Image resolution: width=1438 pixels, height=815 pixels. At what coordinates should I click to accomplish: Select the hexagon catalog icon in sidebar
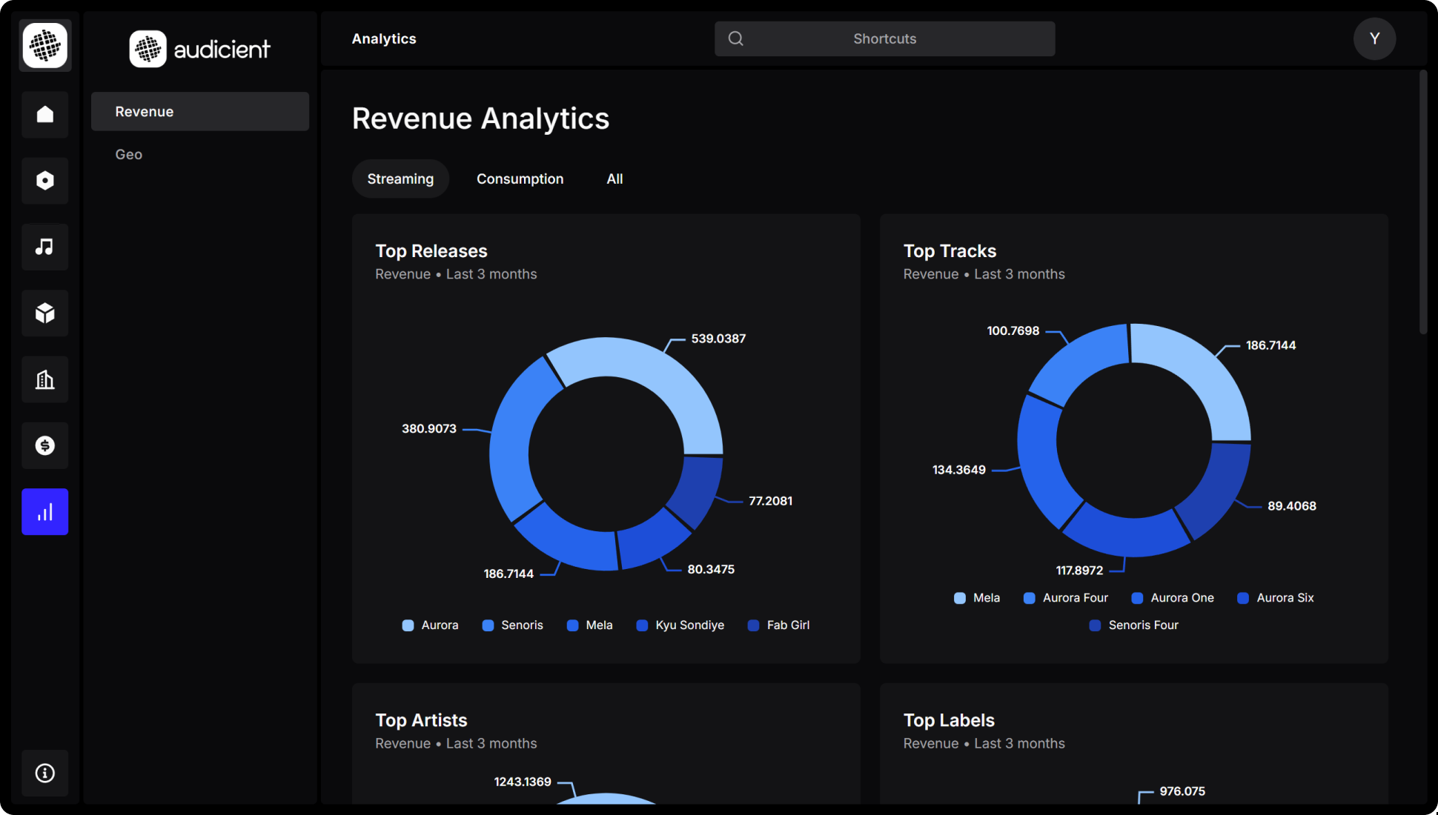[44, 180]
